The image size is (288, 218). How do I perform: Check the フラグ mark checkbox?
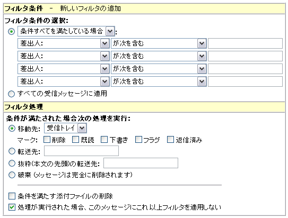pyautogui.click(x=138, y=139)
